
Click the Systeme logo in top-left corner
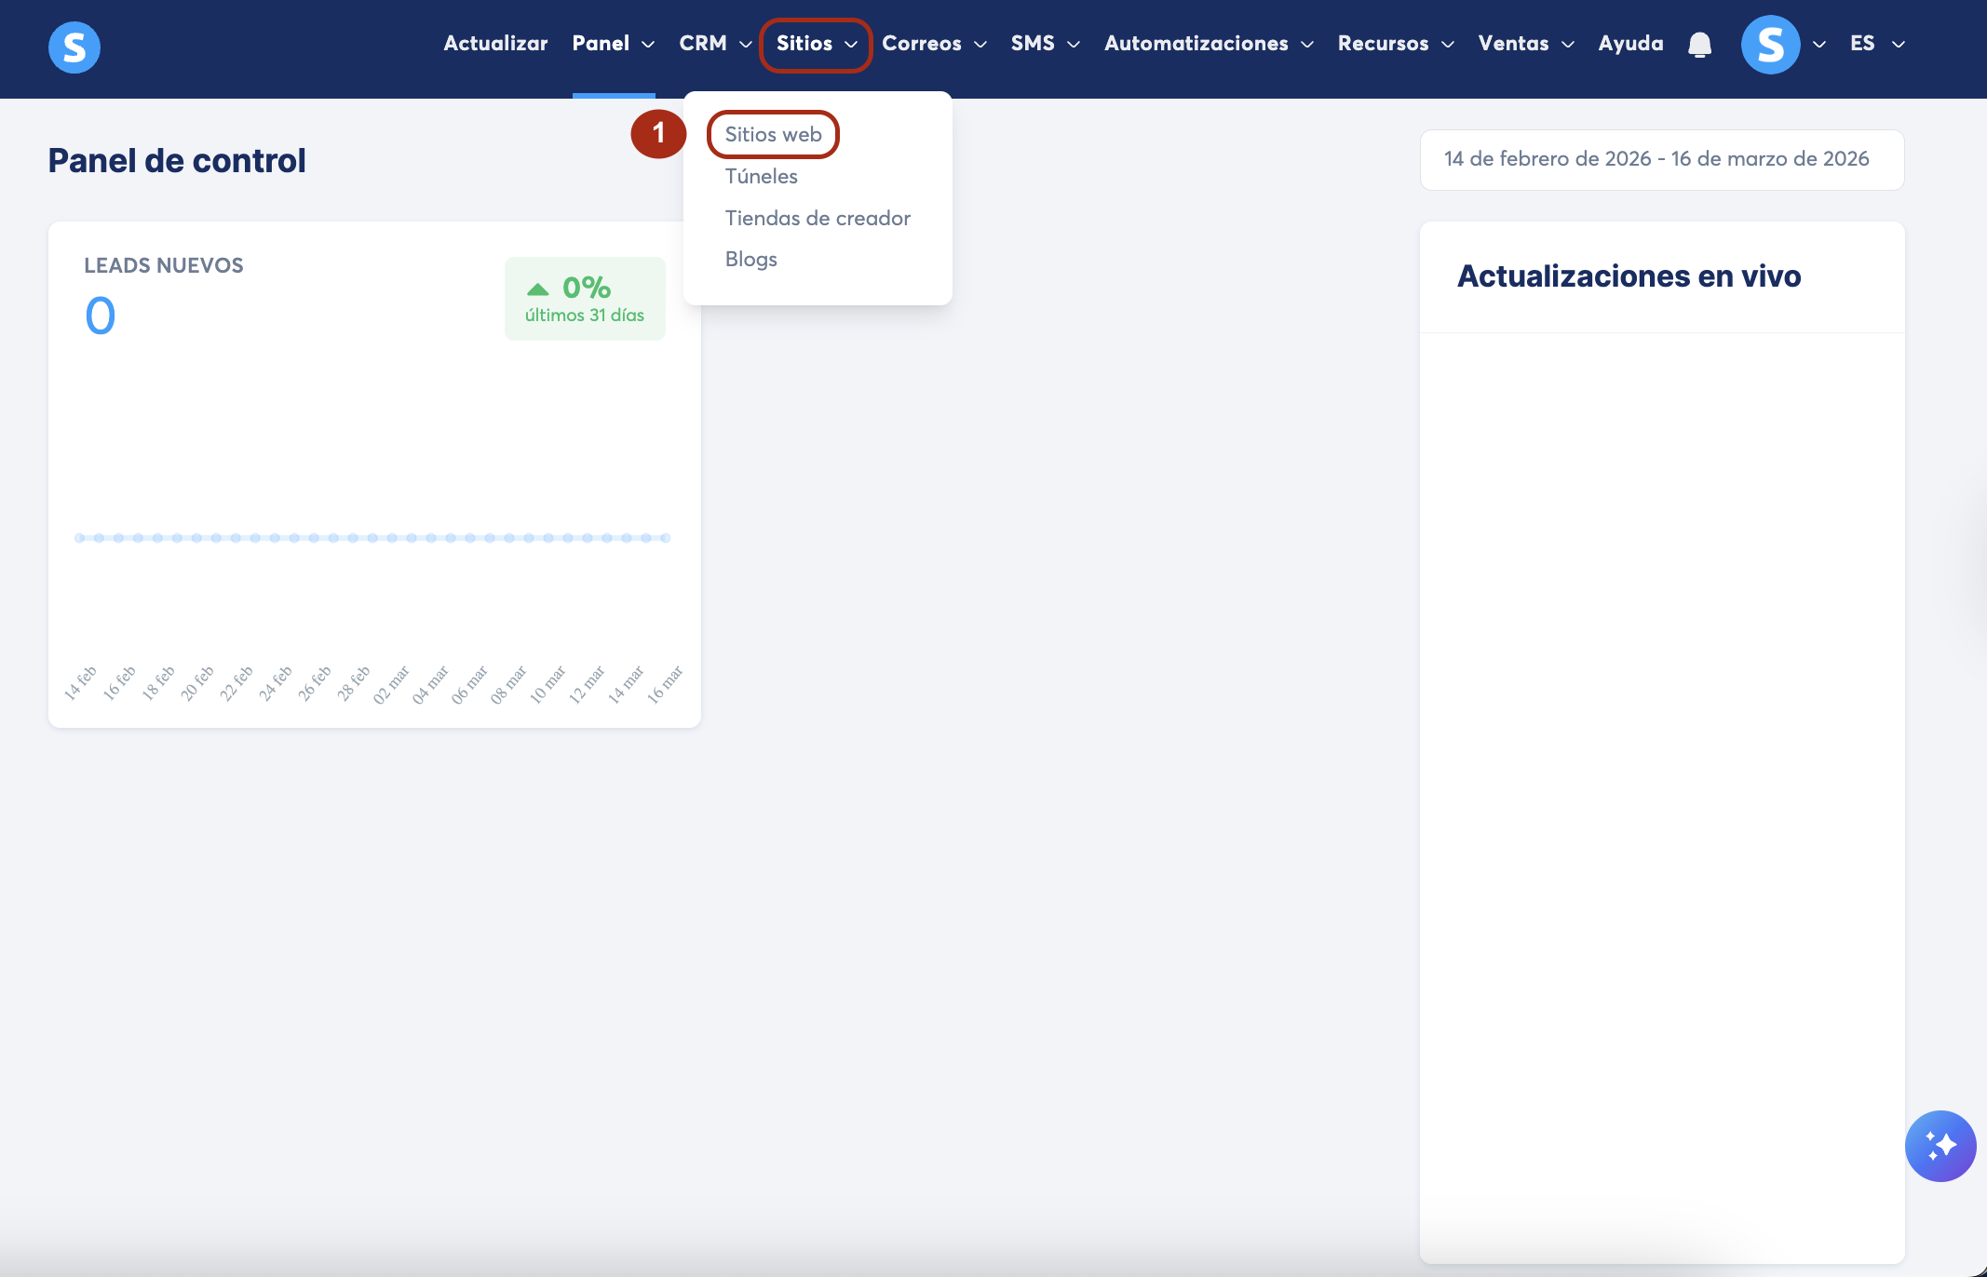pos(74,47)
